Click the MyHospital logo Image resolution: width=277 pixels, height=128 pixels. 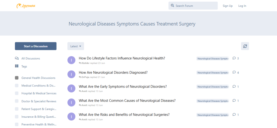click(x=26, y=6)
